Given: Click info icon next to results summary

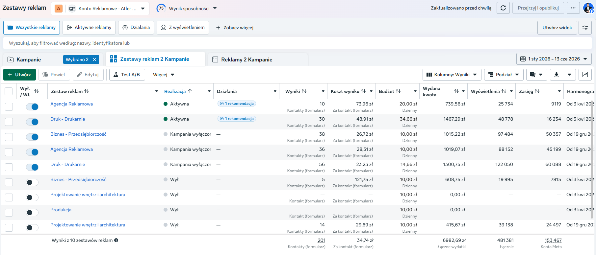Looking at the screenshot, I should coord(116,240).
